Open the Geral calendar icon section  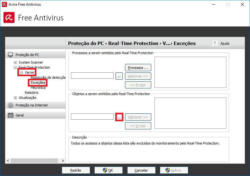(10, 115)
